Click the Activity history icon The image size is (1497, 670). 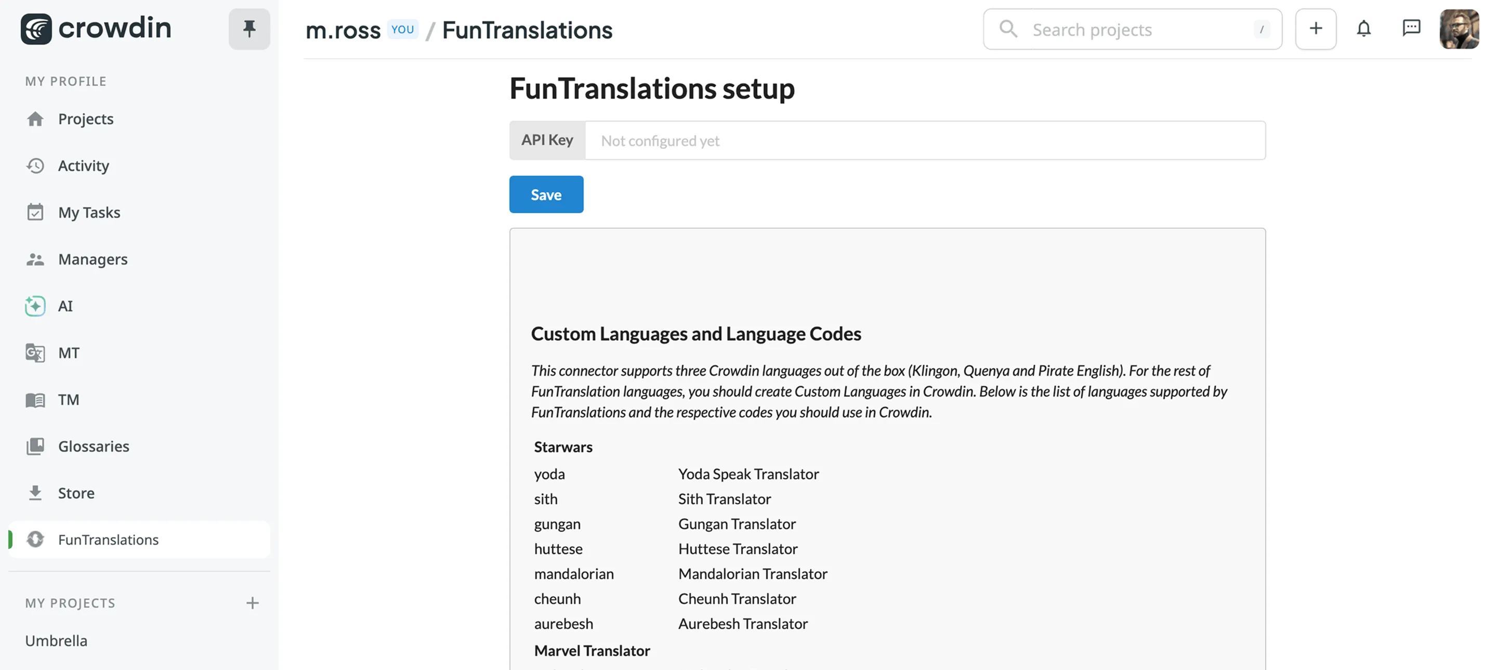point(35,166)
